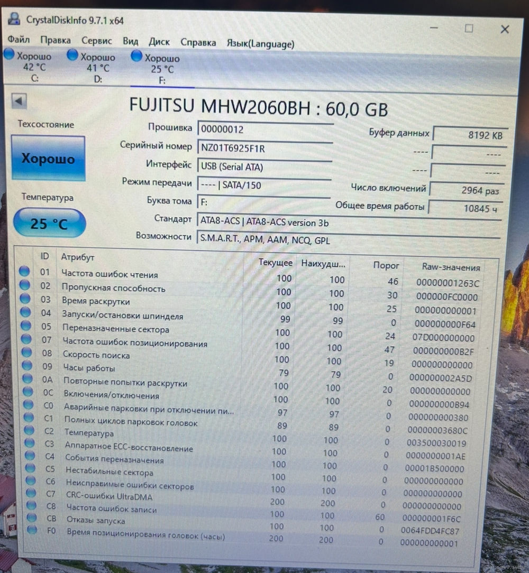Screen dimensions: 529x573
Task: Click the buffer size value 8192 KB
Action: [470, 135]
